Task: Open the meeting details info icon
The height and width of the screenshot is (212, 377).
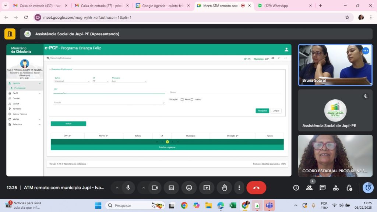Action: (x=296, y=188)
